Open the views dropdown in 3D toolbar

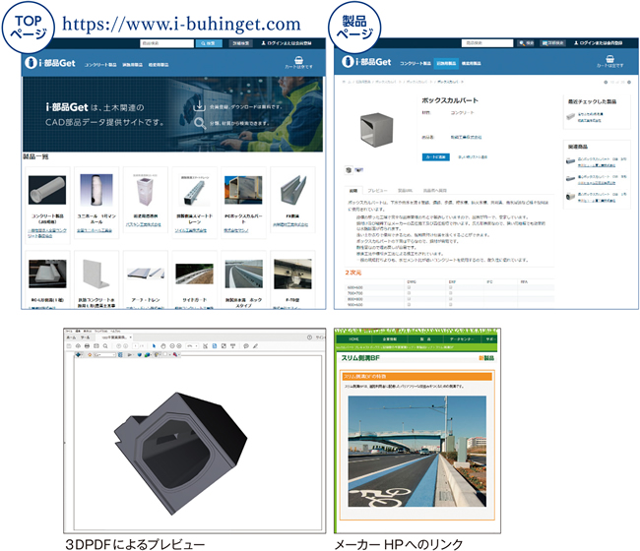tap(105, 355)
